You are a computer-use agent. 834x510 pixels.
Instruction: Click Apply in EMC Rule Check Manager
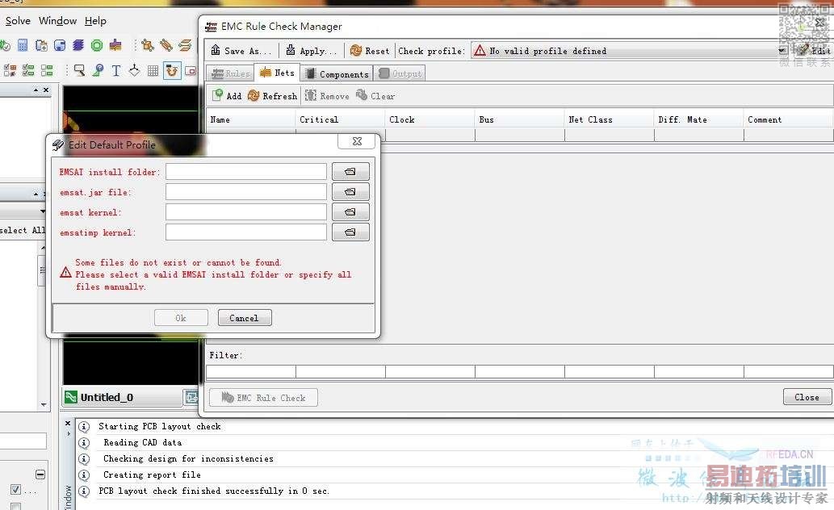click(311, 51)
